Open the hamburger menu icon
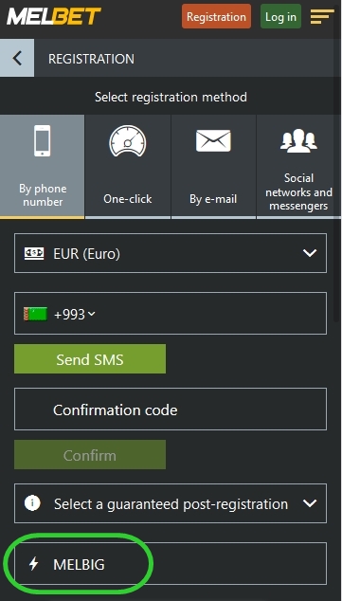 pos(322,16)
